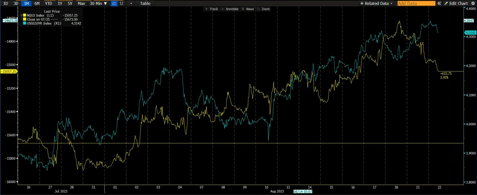Click the -14623.38 left axis marker
The height and width of the screenshot is (195, 477).
[x=10, y=21]
